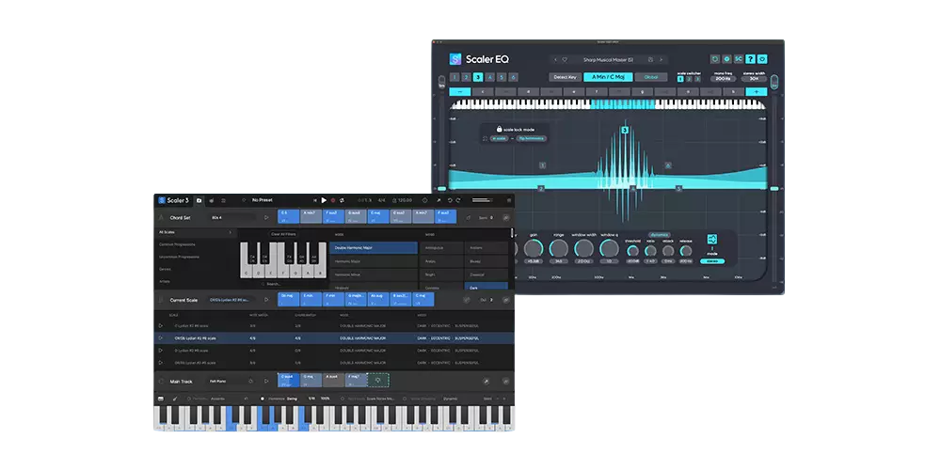
Task: Save the Scaler EQ preset
Action: (x=650, y=59)
